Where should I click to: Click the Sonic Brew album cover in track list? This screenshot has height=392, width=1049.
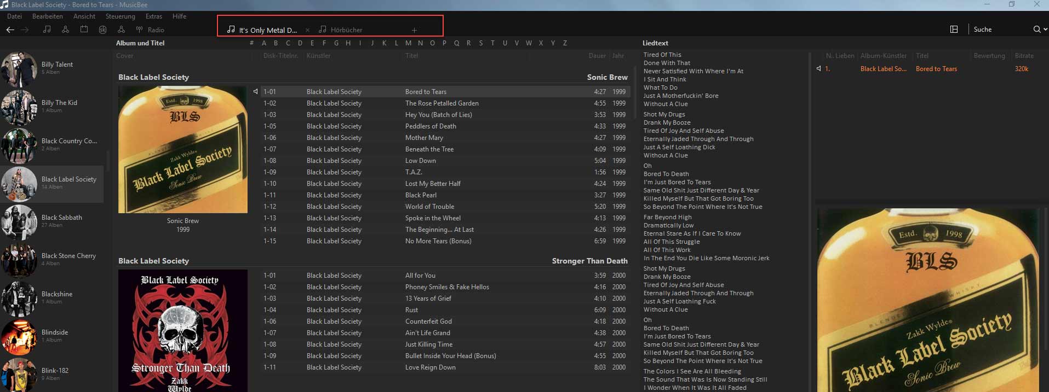click(x=183, y=149)
